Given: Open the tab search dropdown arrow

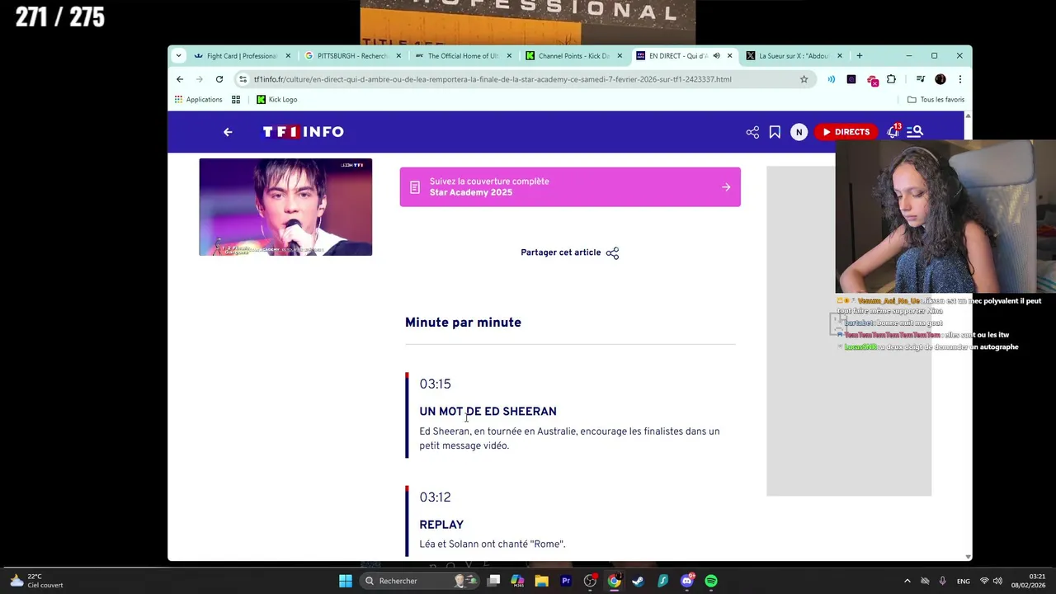Looking at the screenshot, I should (178, 56).
